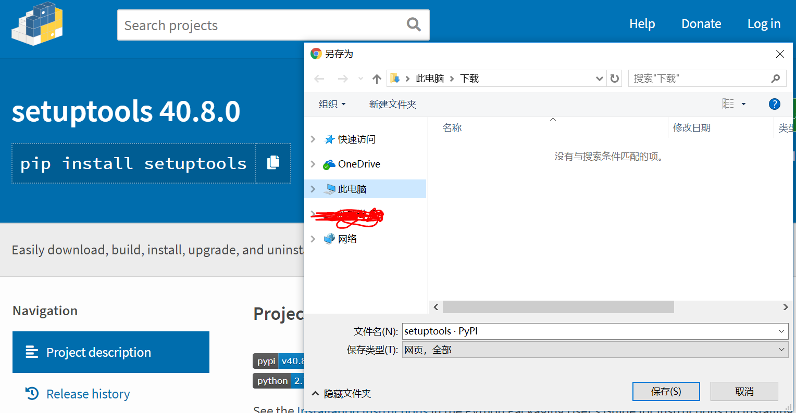Click the dialog Help question mark

(775, 104)
